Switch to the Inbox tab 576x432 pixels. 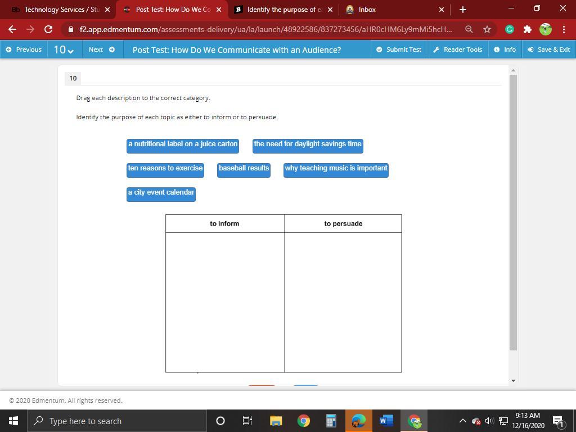tap(394, 10)
